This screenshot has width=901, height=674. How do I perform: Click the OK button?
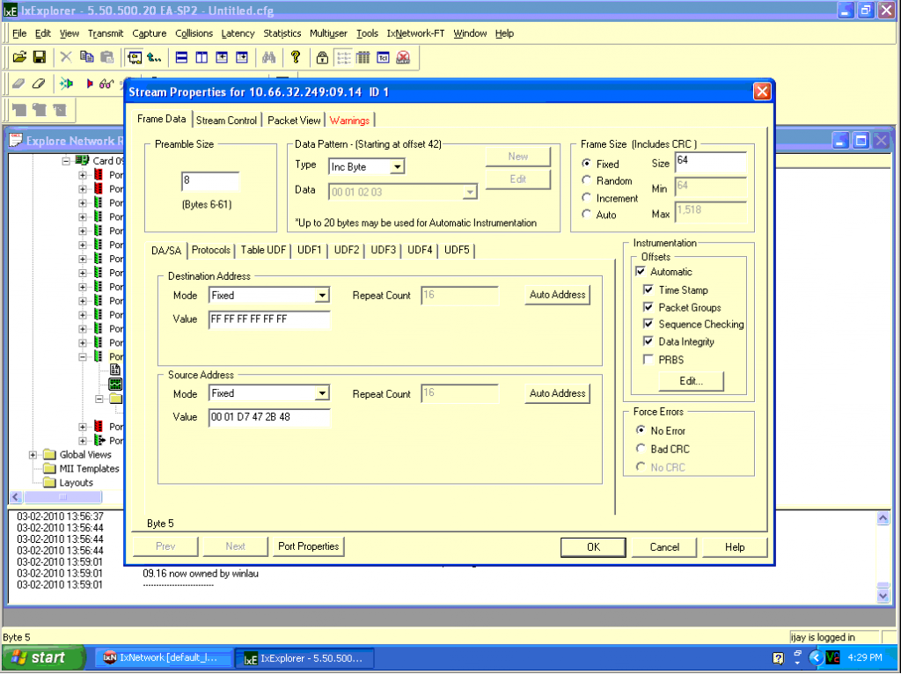tap(593, 547)
